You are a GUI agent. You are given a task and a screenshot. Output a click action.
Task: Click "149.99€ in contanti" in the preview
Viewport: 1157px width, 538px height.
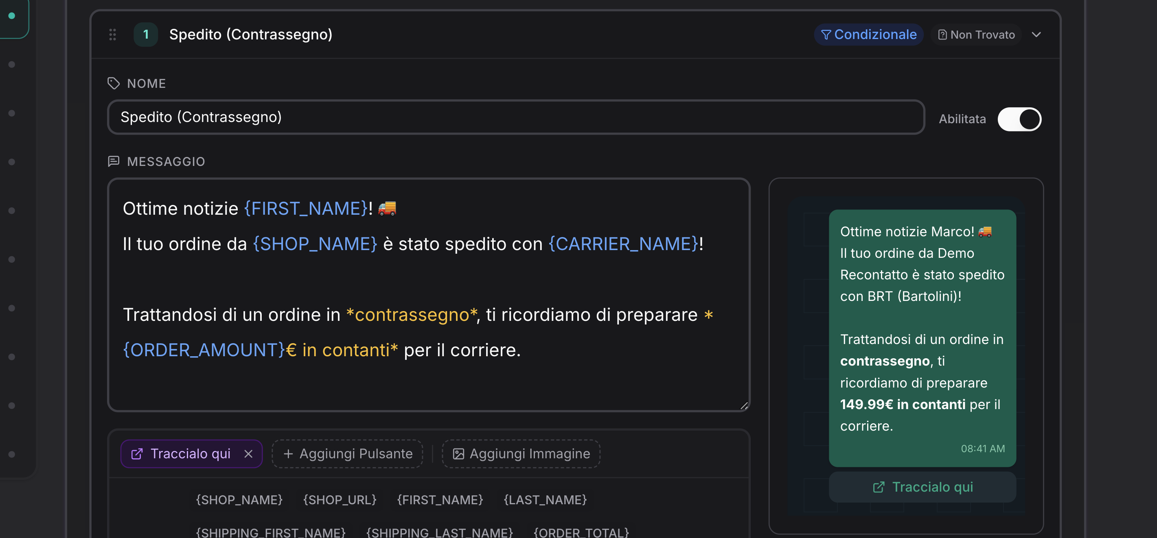tap(902, 404)
